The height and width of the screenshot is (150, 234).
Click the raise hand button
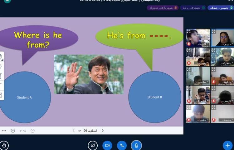point(4,145)
